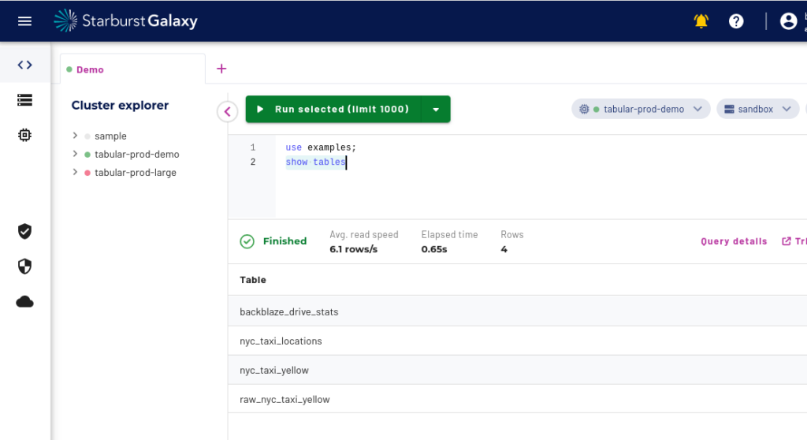Open the hamburger navigation menu

coord(24,21)
